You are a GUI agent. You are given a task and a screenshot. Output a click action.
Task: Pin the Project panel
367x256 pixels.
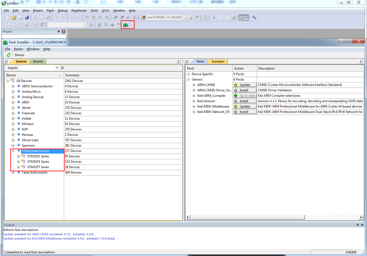coord(59,32)
